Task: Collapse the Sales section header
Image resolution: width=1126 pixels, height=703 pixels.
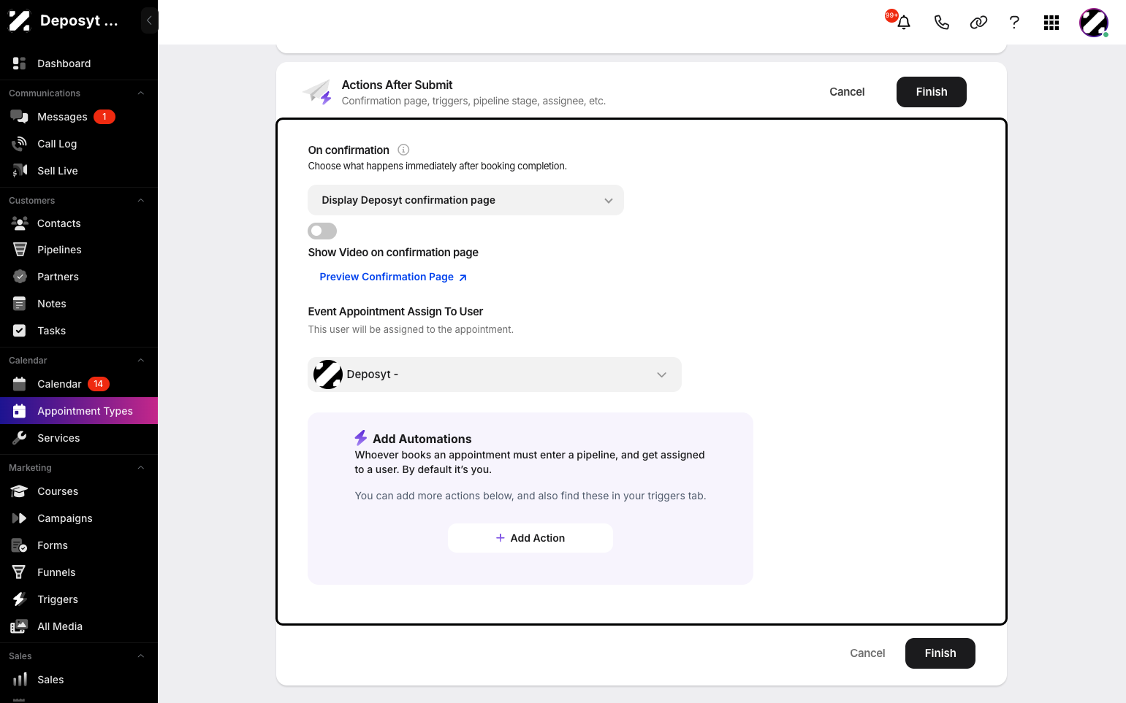Action: pos(141,656)
